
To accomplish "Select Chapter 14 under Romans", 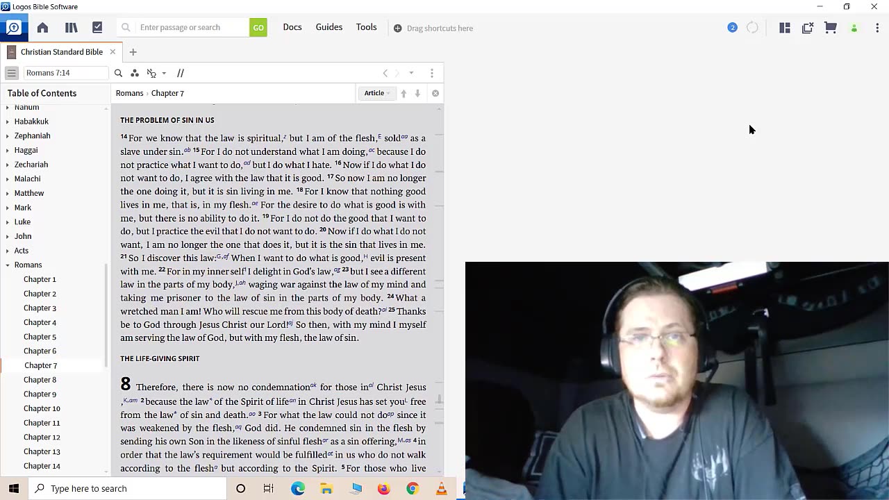I will click(42, 466).
